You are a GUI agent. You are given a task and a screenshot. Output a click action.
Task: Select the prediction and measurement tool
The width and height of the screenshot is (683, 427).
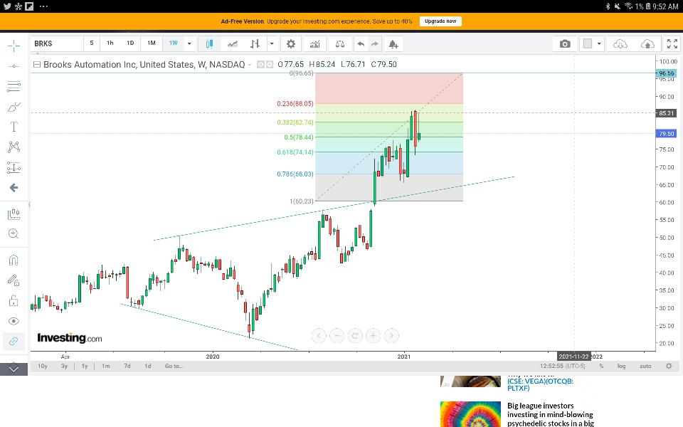click(x=14, y=167)
